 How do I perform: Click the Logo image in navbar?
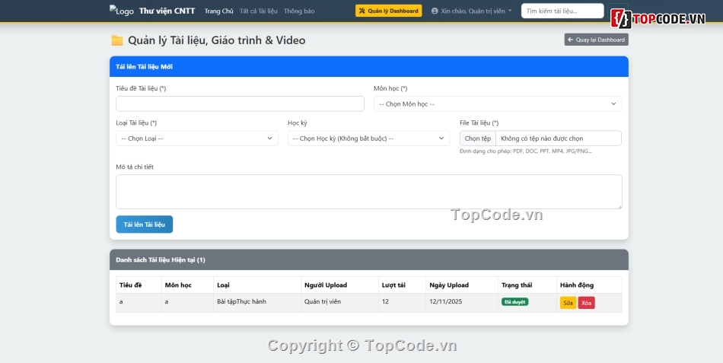[x=121, y=11]
